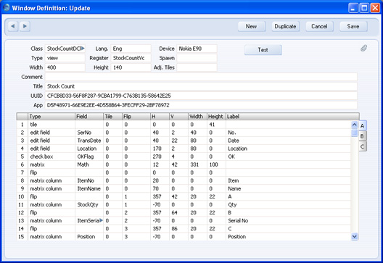Click the matrix width value 331
The image size is (383, 263).
[197, 164]
